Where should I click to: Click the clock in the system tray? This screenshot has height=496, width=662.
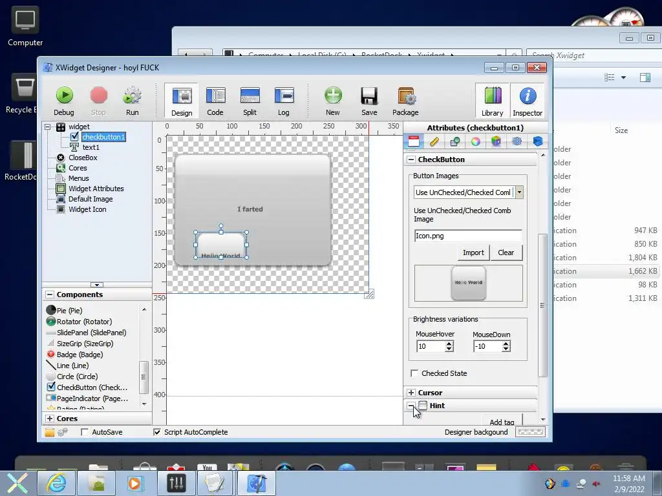coord(628,484)
